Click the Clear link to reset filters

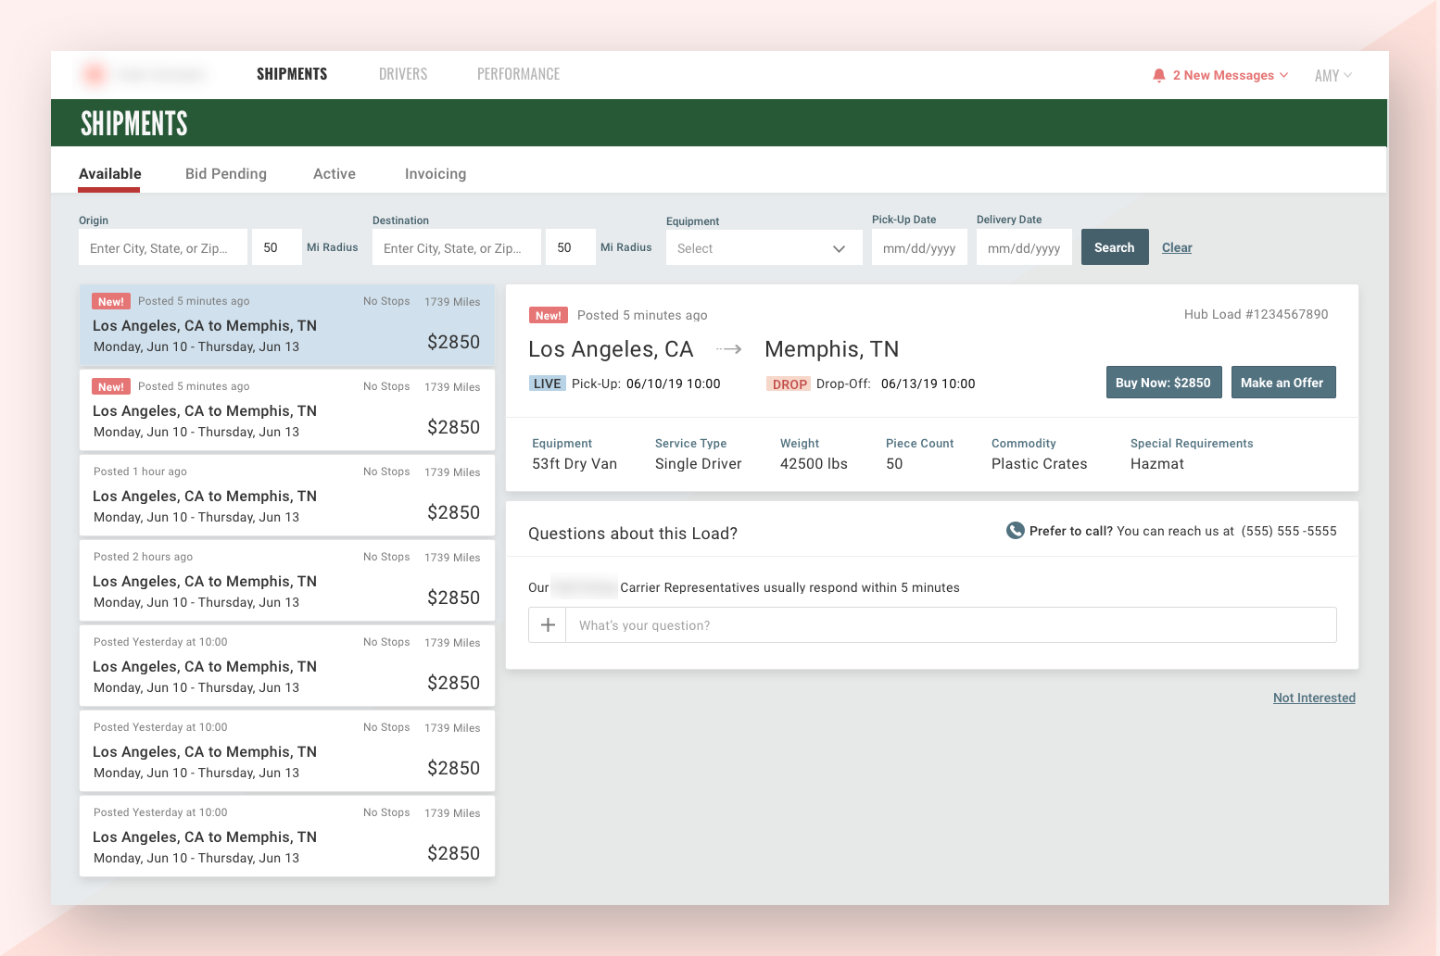(1176, 247)
